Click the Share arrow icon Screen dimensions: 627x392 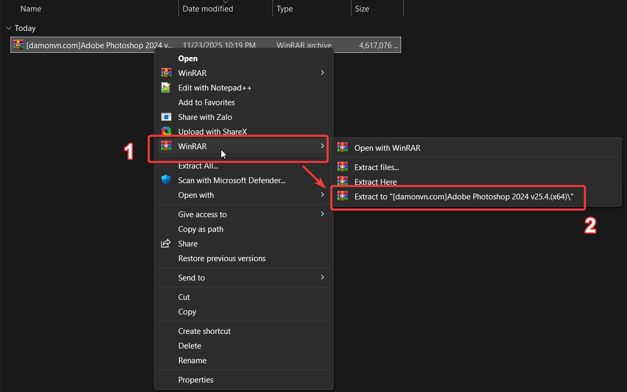pos(166,243)
